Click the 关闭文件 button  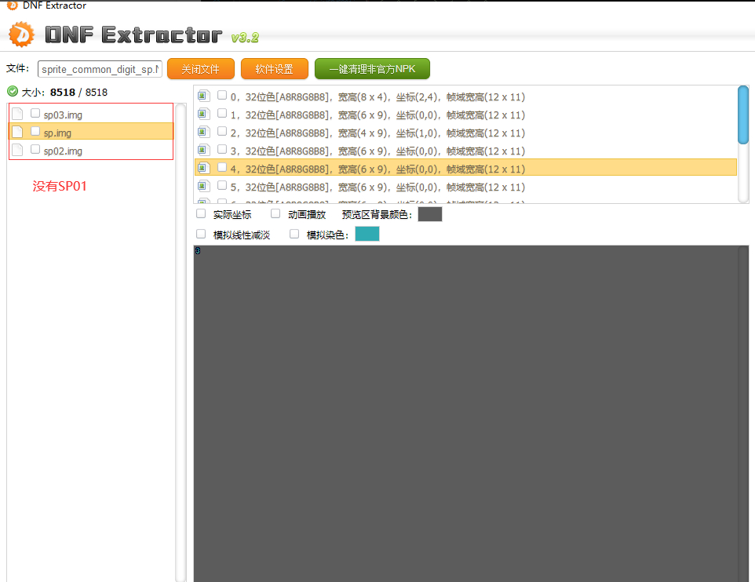click(200, 69)
